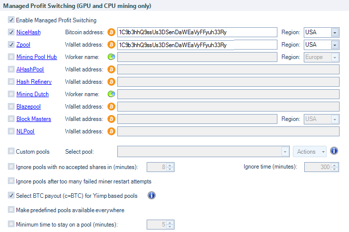Click the Blazepool Wallet address field
Screen dimensions: 349x232
(228, 107)
